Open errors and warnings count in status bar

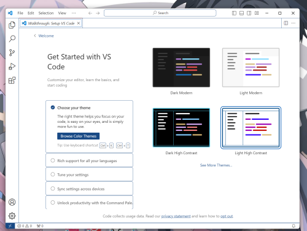pos(25,226)
